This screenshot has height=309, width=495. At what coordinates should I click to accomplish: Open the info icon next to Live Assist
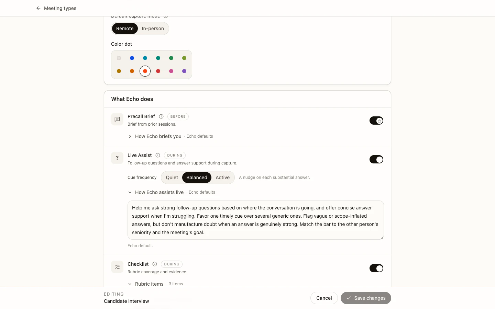pos(158,155)
